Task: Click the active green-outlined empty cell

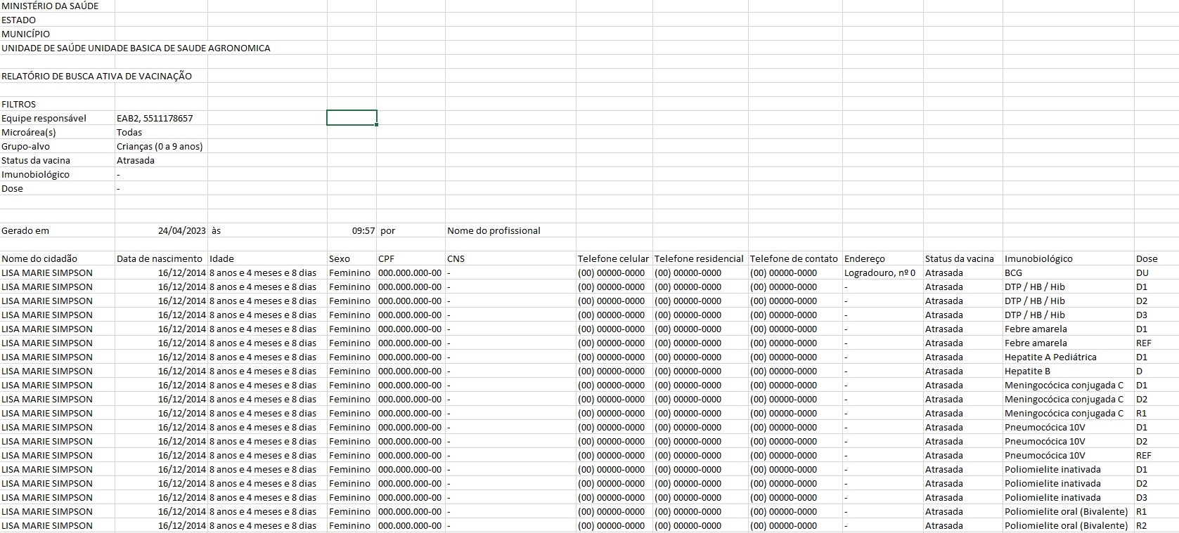Action: 352,118
